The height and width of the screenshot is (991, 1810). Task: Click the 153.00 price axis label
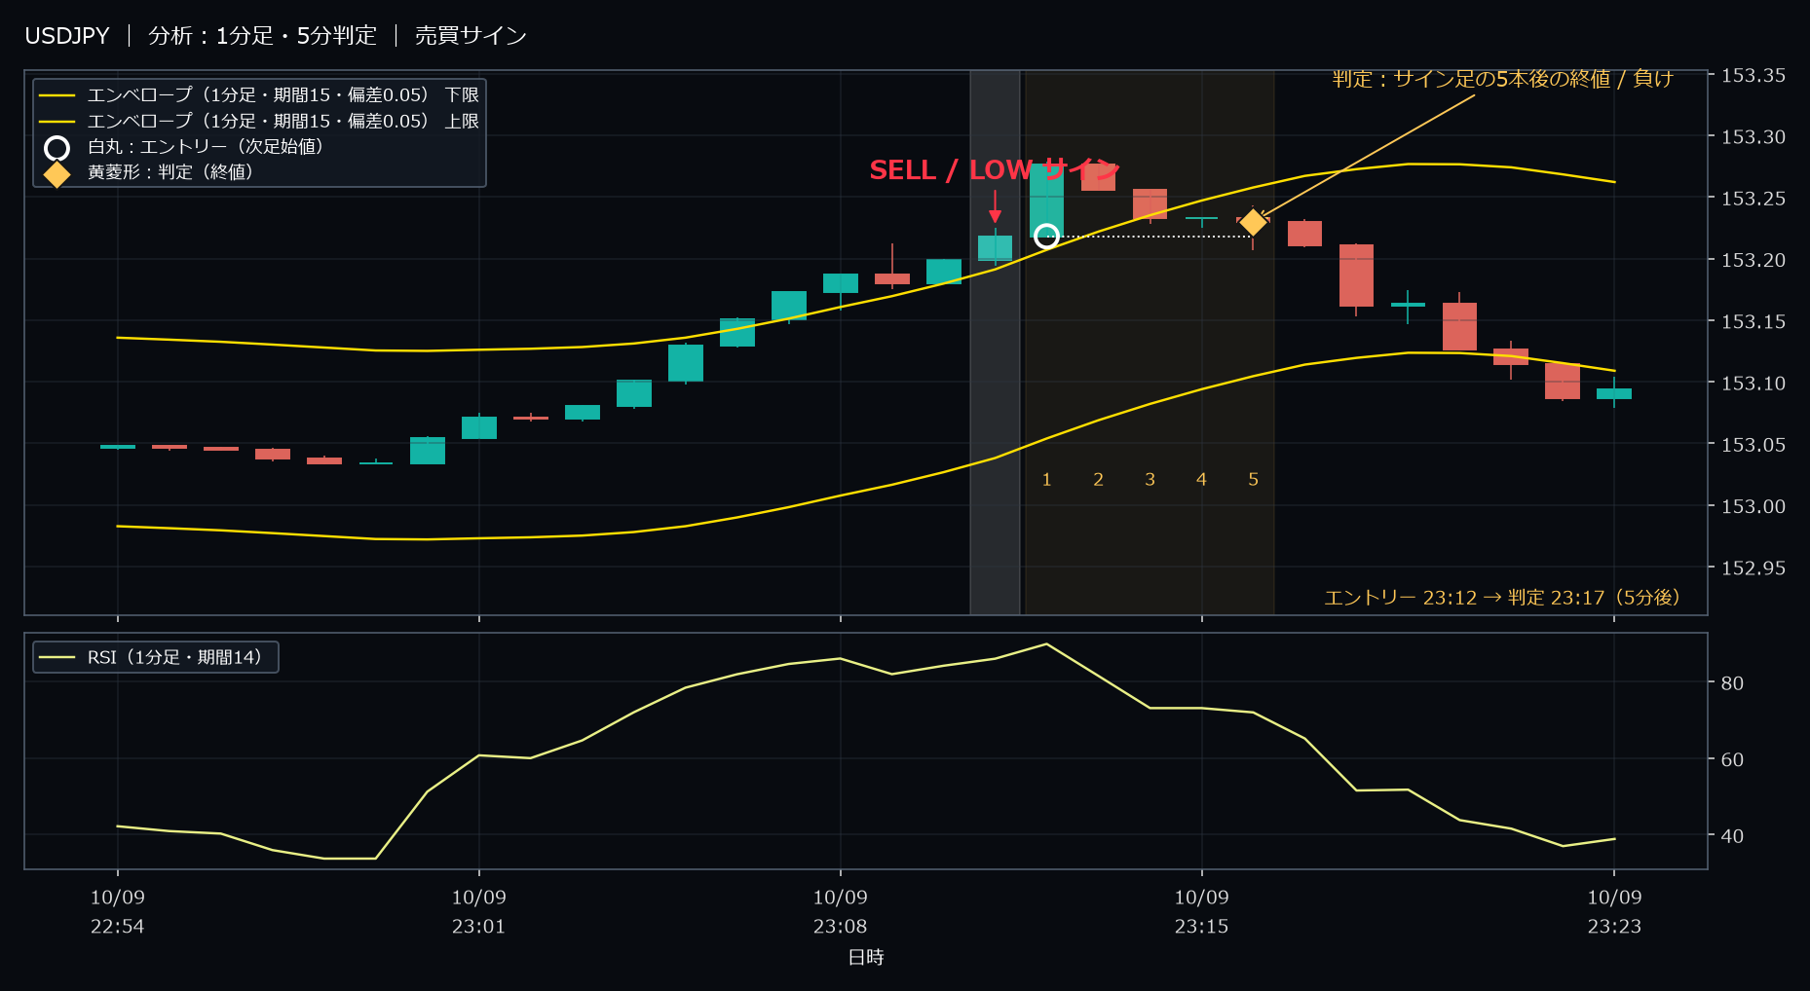pyautogui.click(x=1753, y=506)
